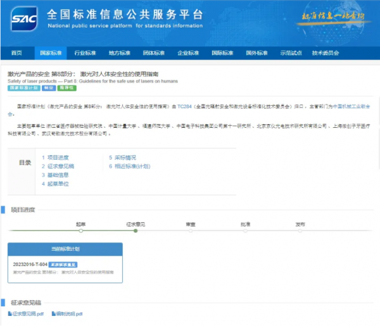Click the 征求意见 progress stage marker

tap(136, 230)
